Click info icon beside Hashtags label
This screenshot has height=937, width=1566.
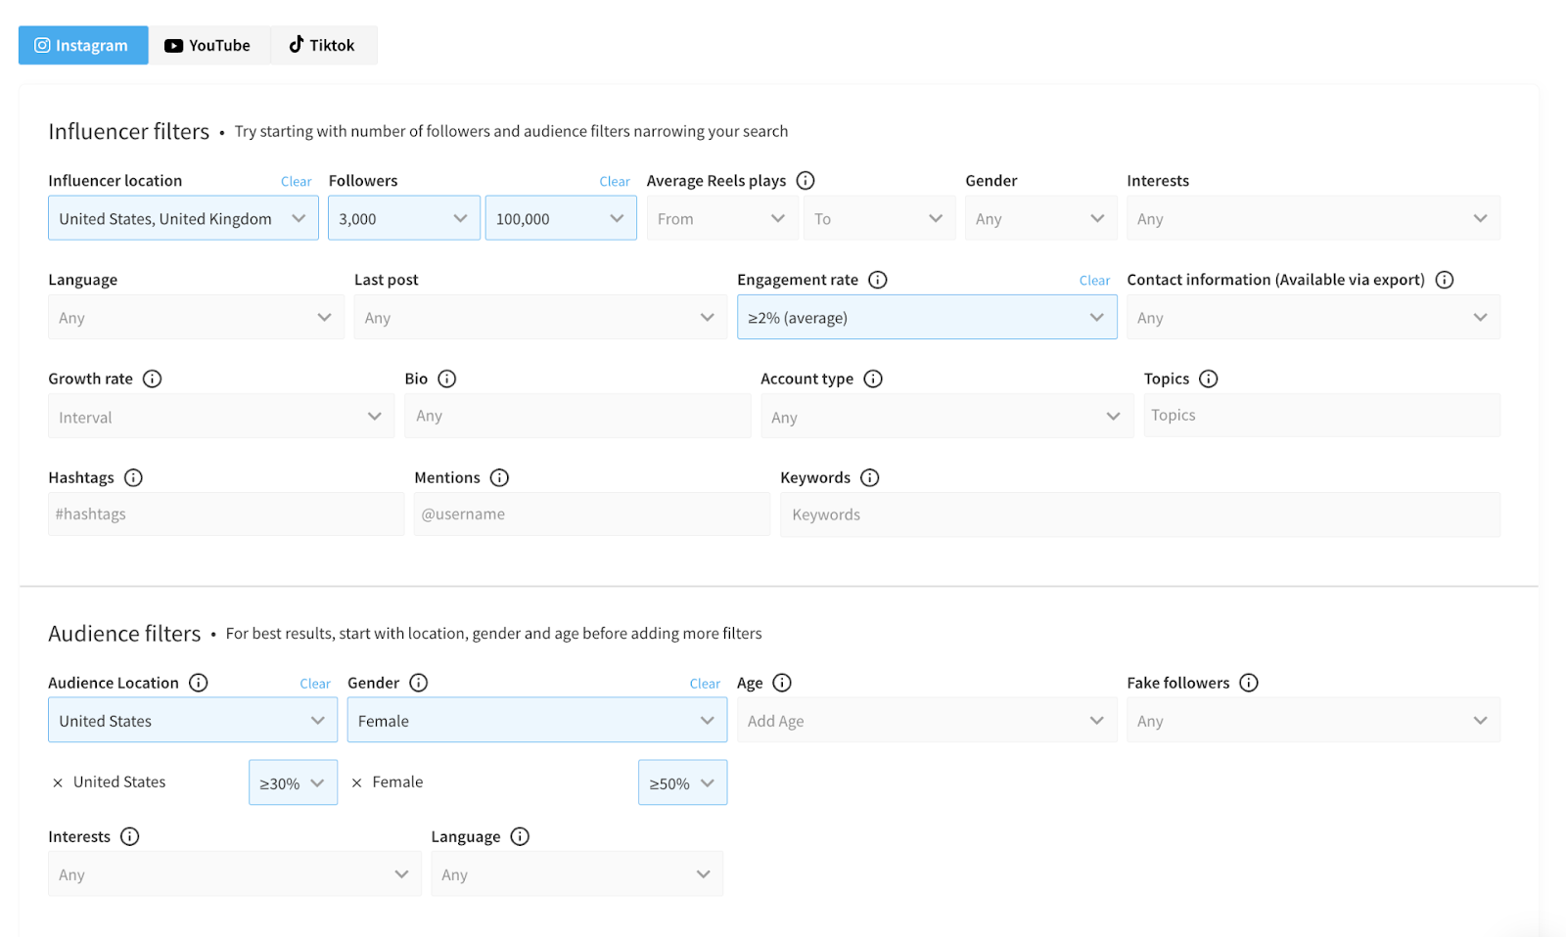[x=134, y=477]
